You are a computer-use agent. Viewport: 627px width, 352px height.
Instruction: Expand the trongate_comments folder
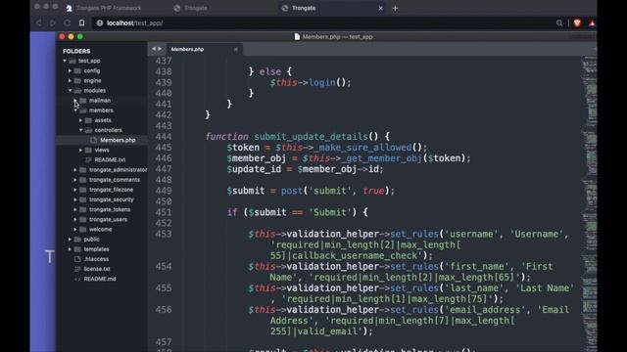tap(75, 180)
